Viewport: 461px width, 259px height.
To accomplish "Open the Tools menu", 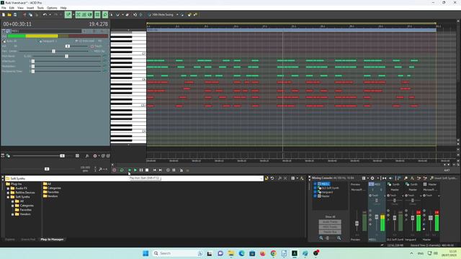I will [x=40, y=8].
